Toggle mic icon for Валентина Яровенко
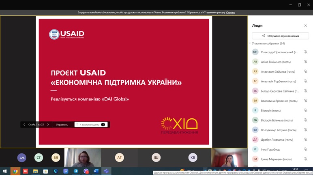The width and height of the screenshot is (313, 176). click(x=306, y=101)
